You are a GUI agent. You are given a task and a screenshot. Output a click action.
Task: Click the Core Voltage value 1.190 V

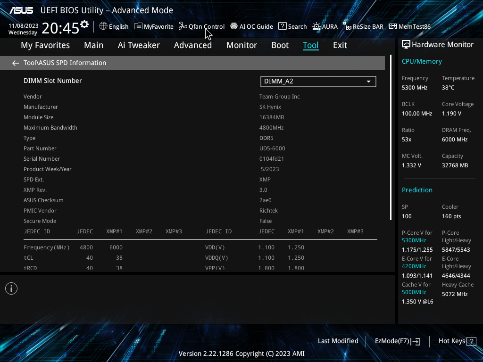point(451,114)
